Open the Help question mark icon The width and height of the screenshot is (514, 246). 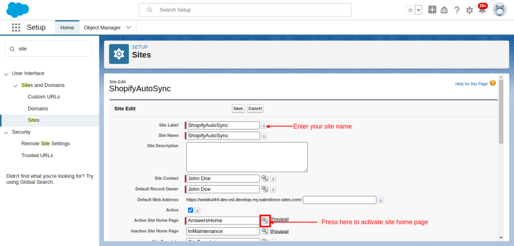(457, 10)
